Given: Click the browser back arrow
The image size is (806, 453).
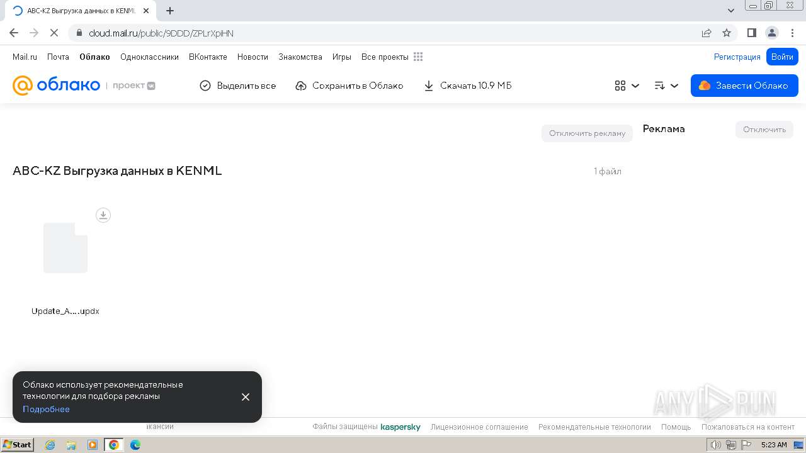Looking at the screenshot, I should 14,33.
